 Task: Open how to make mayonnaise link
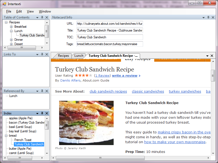tap(175, 142)
